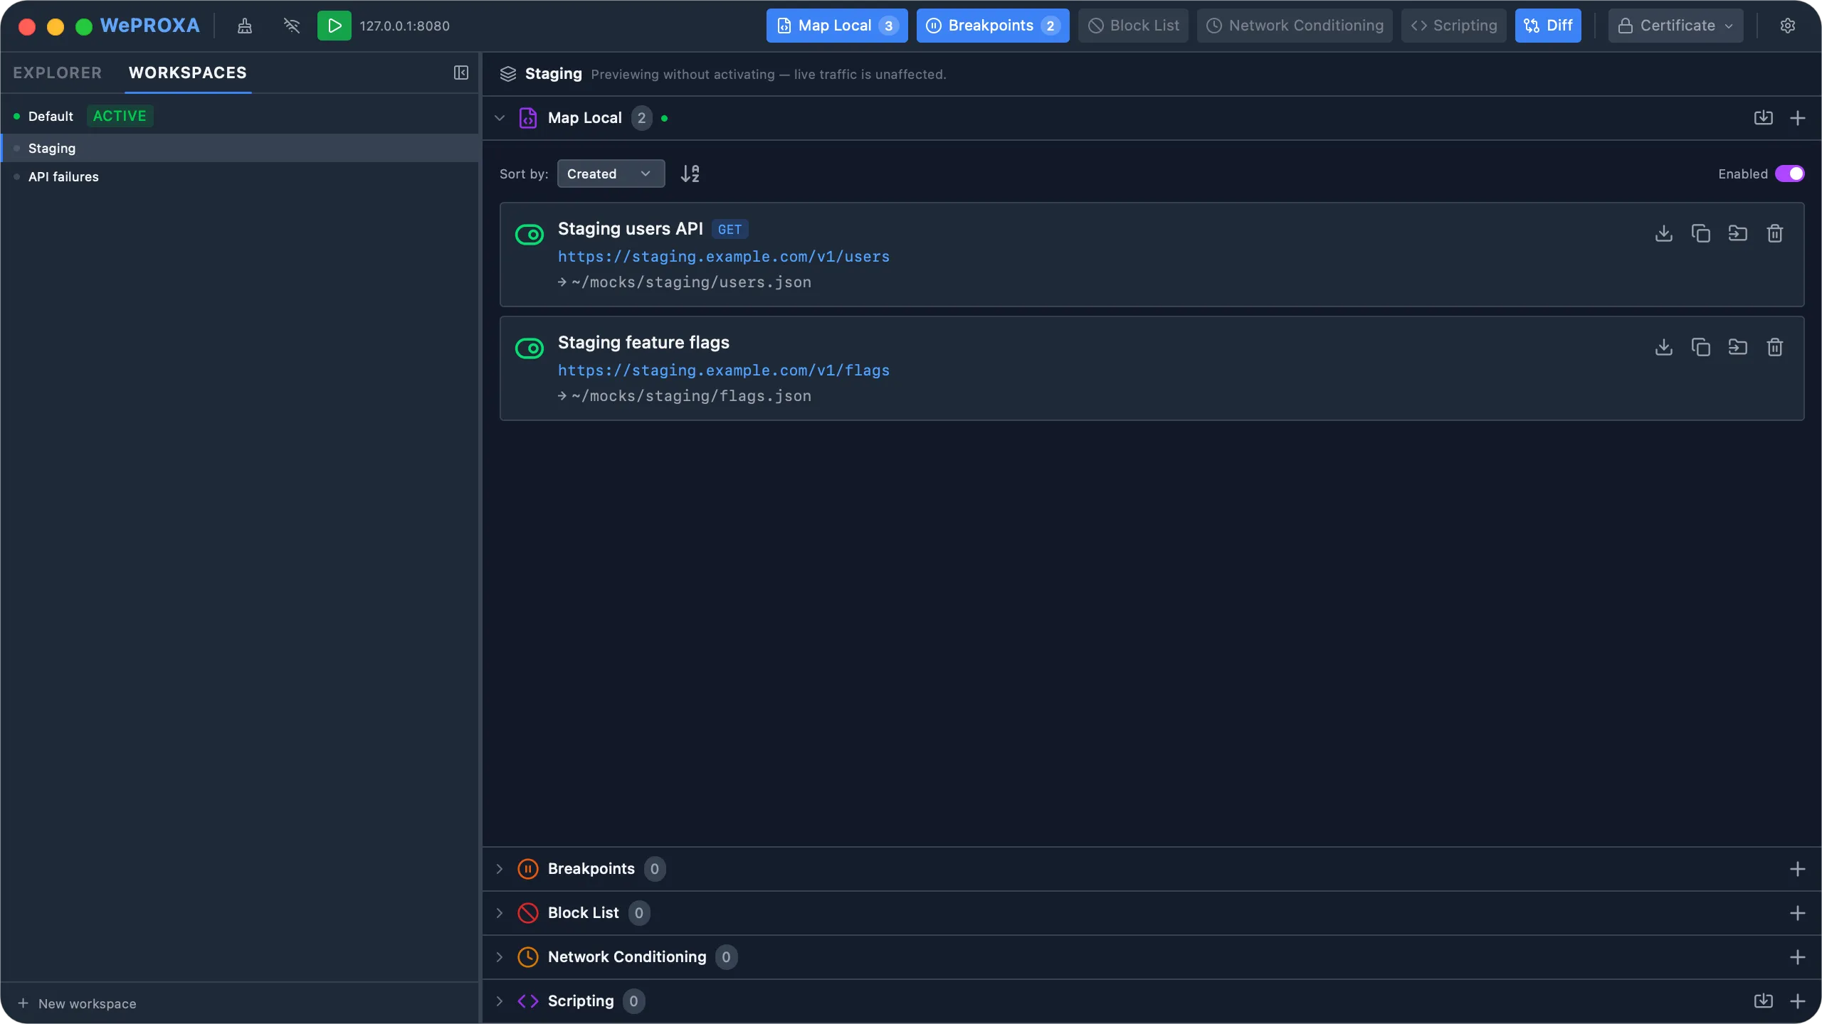This screenshot has height=1024, width=1822.
Task: Toggle Map Local in top toolbar
Action: (x=837, y=26)
